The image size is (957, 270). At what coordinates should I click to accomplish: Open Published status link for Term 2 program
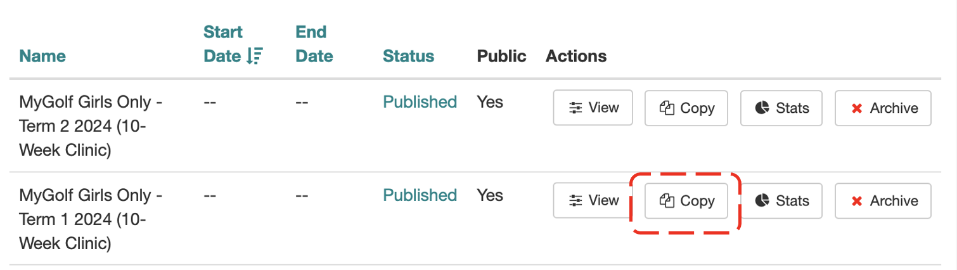(x=420, y=102)
